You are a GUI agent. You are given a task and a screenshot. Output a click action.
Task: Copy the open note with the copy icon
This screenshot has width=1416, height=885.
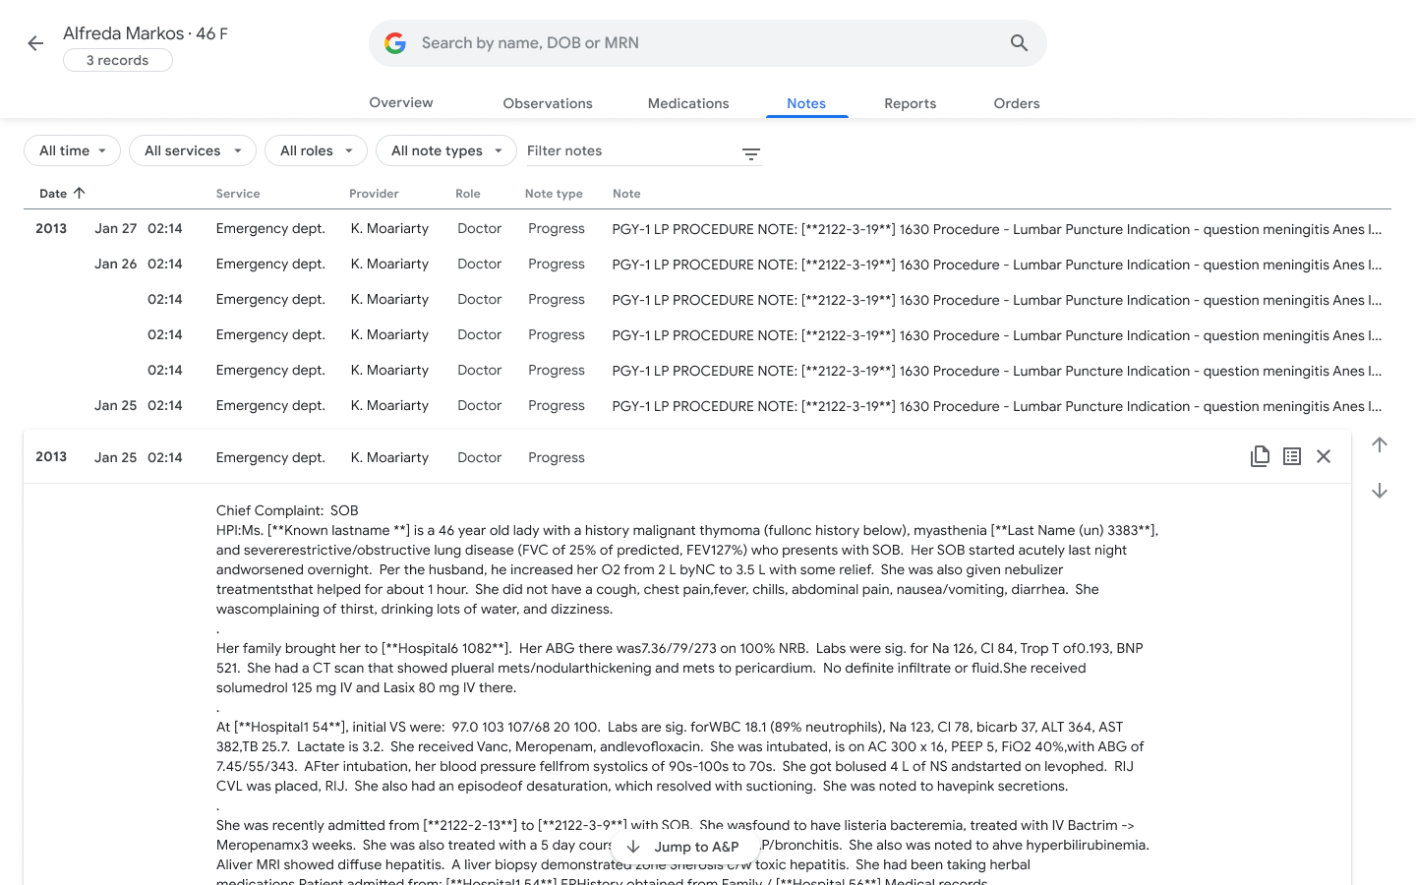pos(1260,456)
